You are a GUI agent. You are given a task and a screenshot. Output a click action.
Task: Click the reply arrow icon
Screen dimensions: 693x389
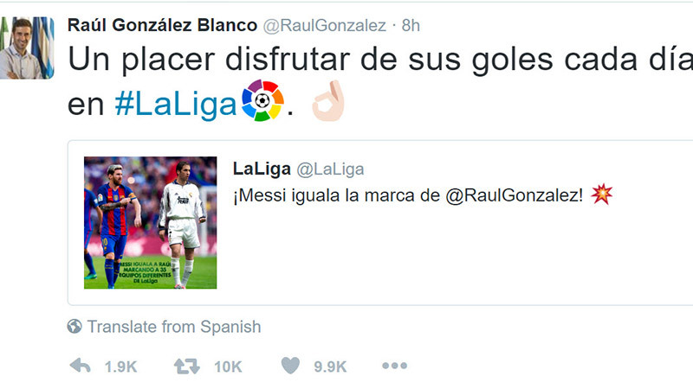coord(81,367)
